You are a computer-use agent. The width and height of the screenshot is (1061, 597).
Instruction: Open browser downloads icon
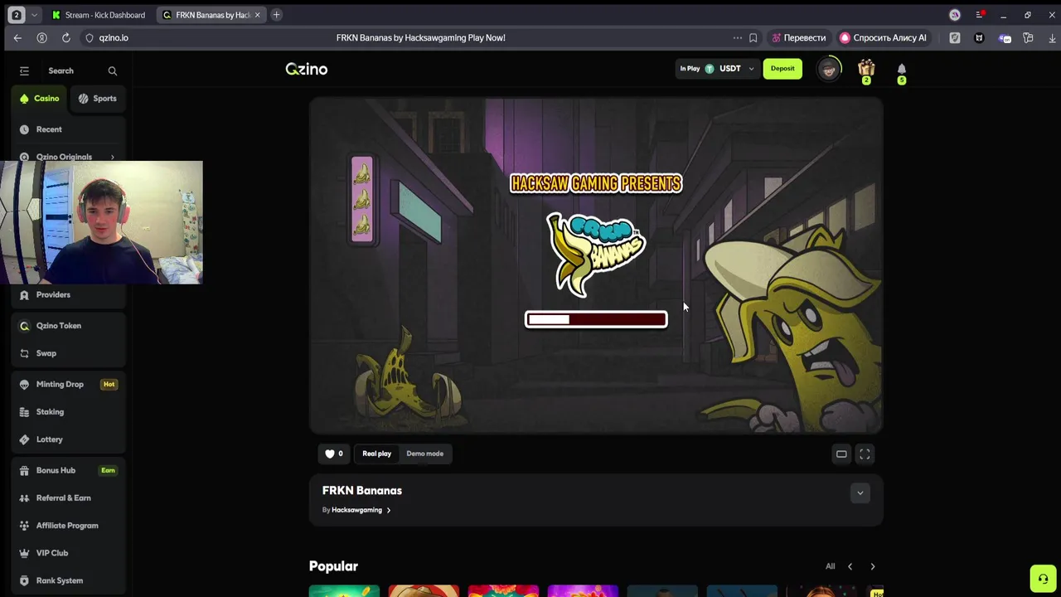click(x=1052, y=37)
